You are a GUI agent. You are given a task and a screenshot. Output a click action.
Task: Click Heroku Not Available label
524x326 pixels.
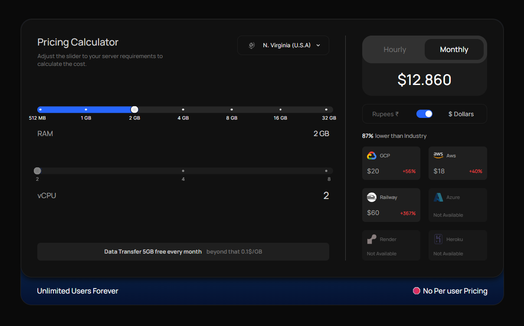[x=448, y=254]
